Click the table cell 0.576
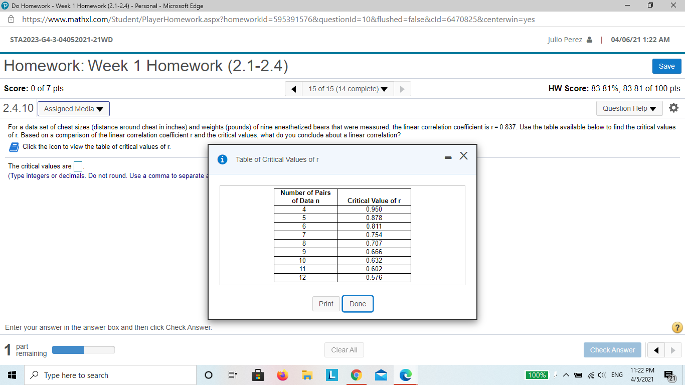685x385 pixels. click(x=374, y=277)
